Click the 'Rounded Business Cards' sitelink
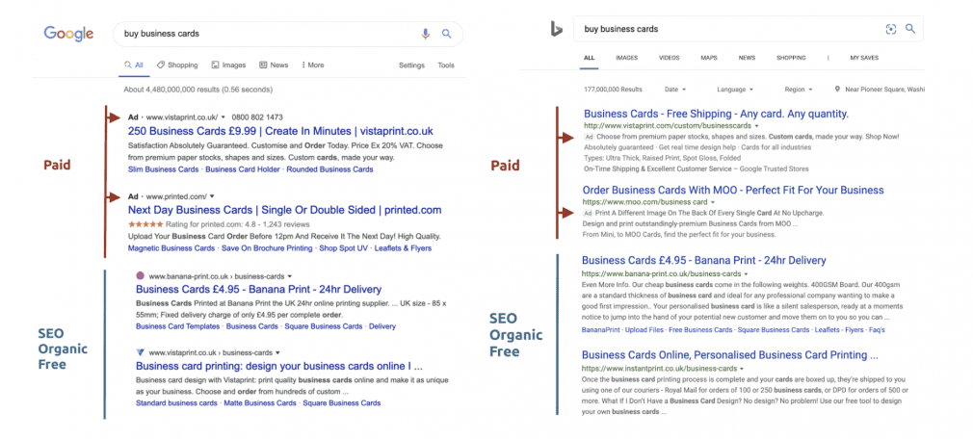This screenshot has height=439, width=973. tap(329, 169)
